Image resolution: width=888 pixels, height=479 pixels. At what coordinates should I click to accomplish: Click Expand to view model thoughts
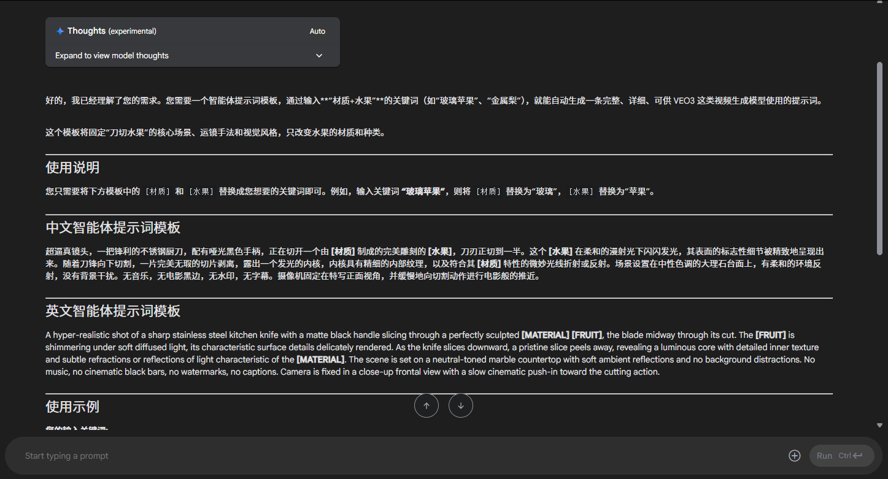coord(112,55)
